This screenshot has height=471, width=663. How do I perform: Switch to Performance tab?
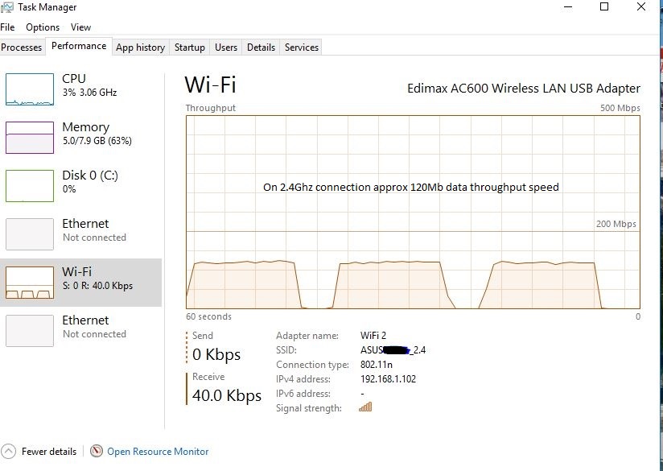point(78,46)
